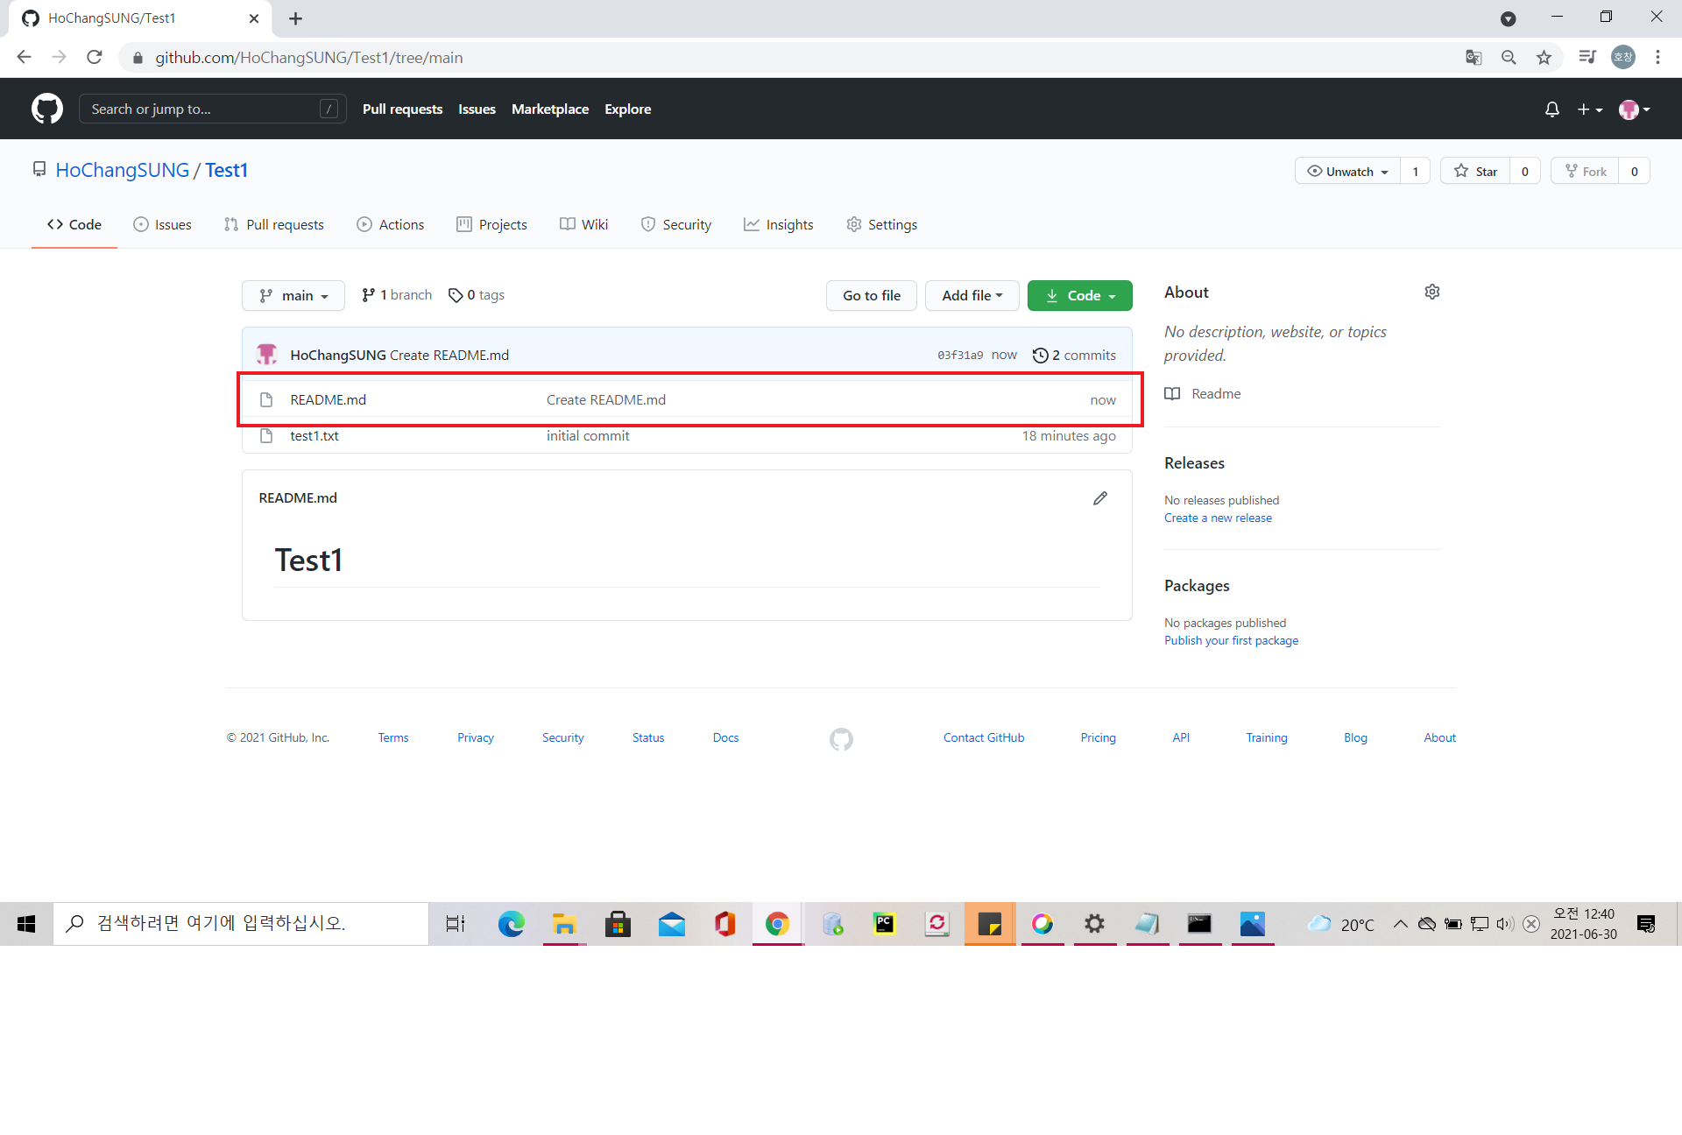The image size is (1682, 1135).
Task: Bookmark page with the star icon
Action: (1544, 58)
